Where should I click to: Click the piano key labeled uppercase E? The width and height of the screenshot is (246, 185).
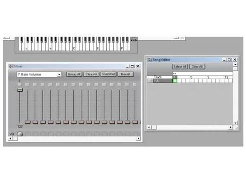(98, 47)
